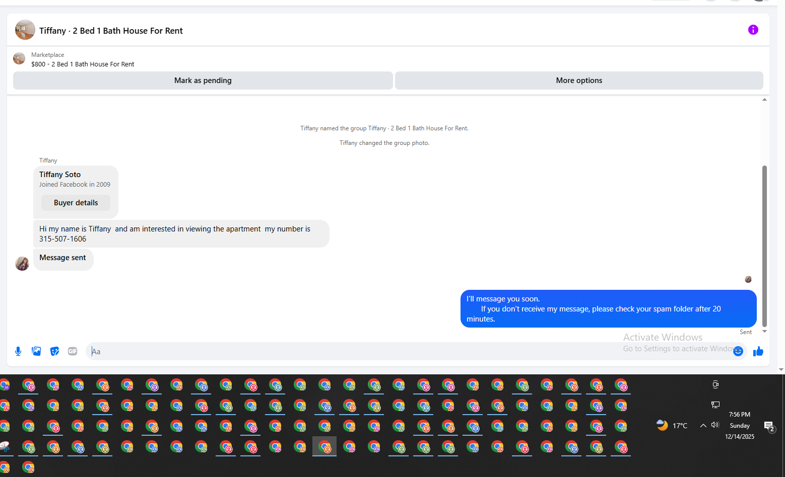Screen dimensions: 785x477
Task: Click the $800 listing title text
Action: tap(83, 64)
